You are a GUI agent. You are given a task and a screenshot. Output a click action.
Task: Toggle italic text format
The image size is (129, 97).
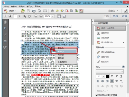tap(117, 76)
